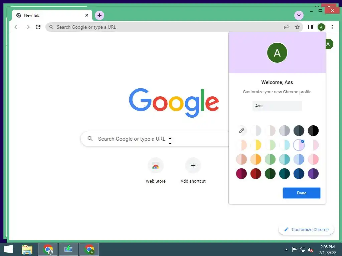Select the dark teal theme swatch

coord(285,174)
